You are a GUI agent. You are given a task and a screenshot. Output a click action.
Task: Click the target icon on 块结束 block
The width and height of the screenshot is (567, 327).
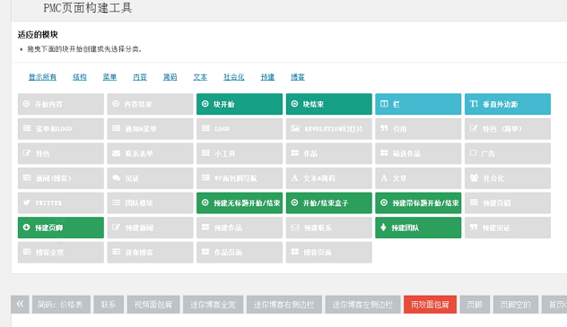coord(294,104)
